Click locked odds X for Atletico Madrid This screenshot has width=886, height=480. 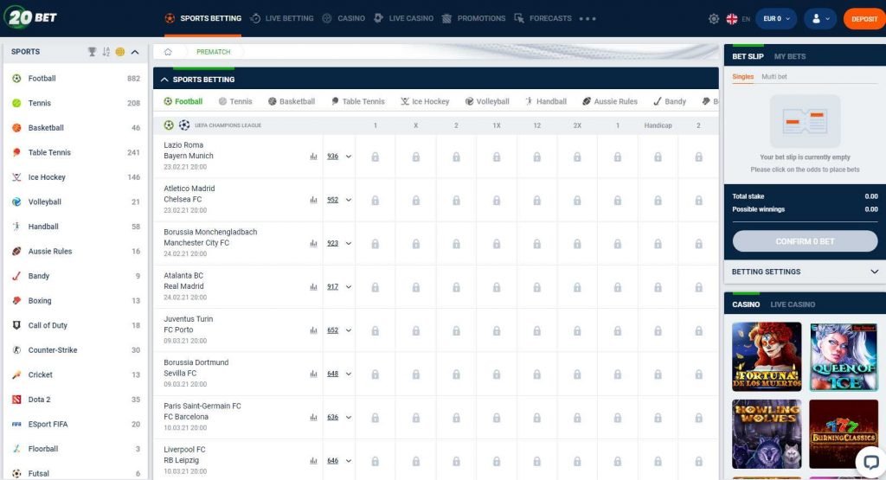(416, 201)
